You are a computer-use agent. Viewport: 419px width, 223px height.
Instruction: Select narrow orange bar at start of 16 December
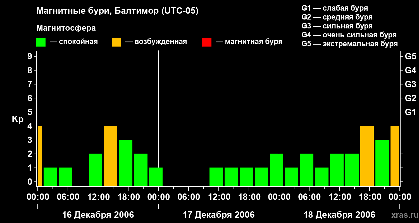[40, 156]
